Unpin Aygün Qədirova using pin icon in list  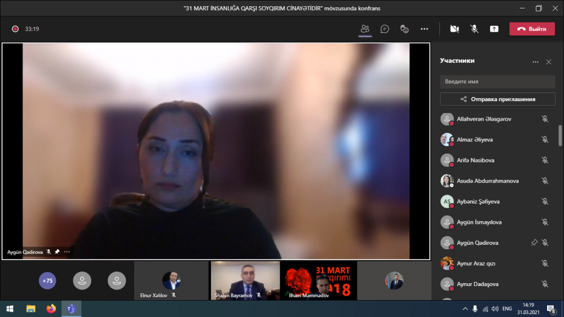click(x=534, y=243)
